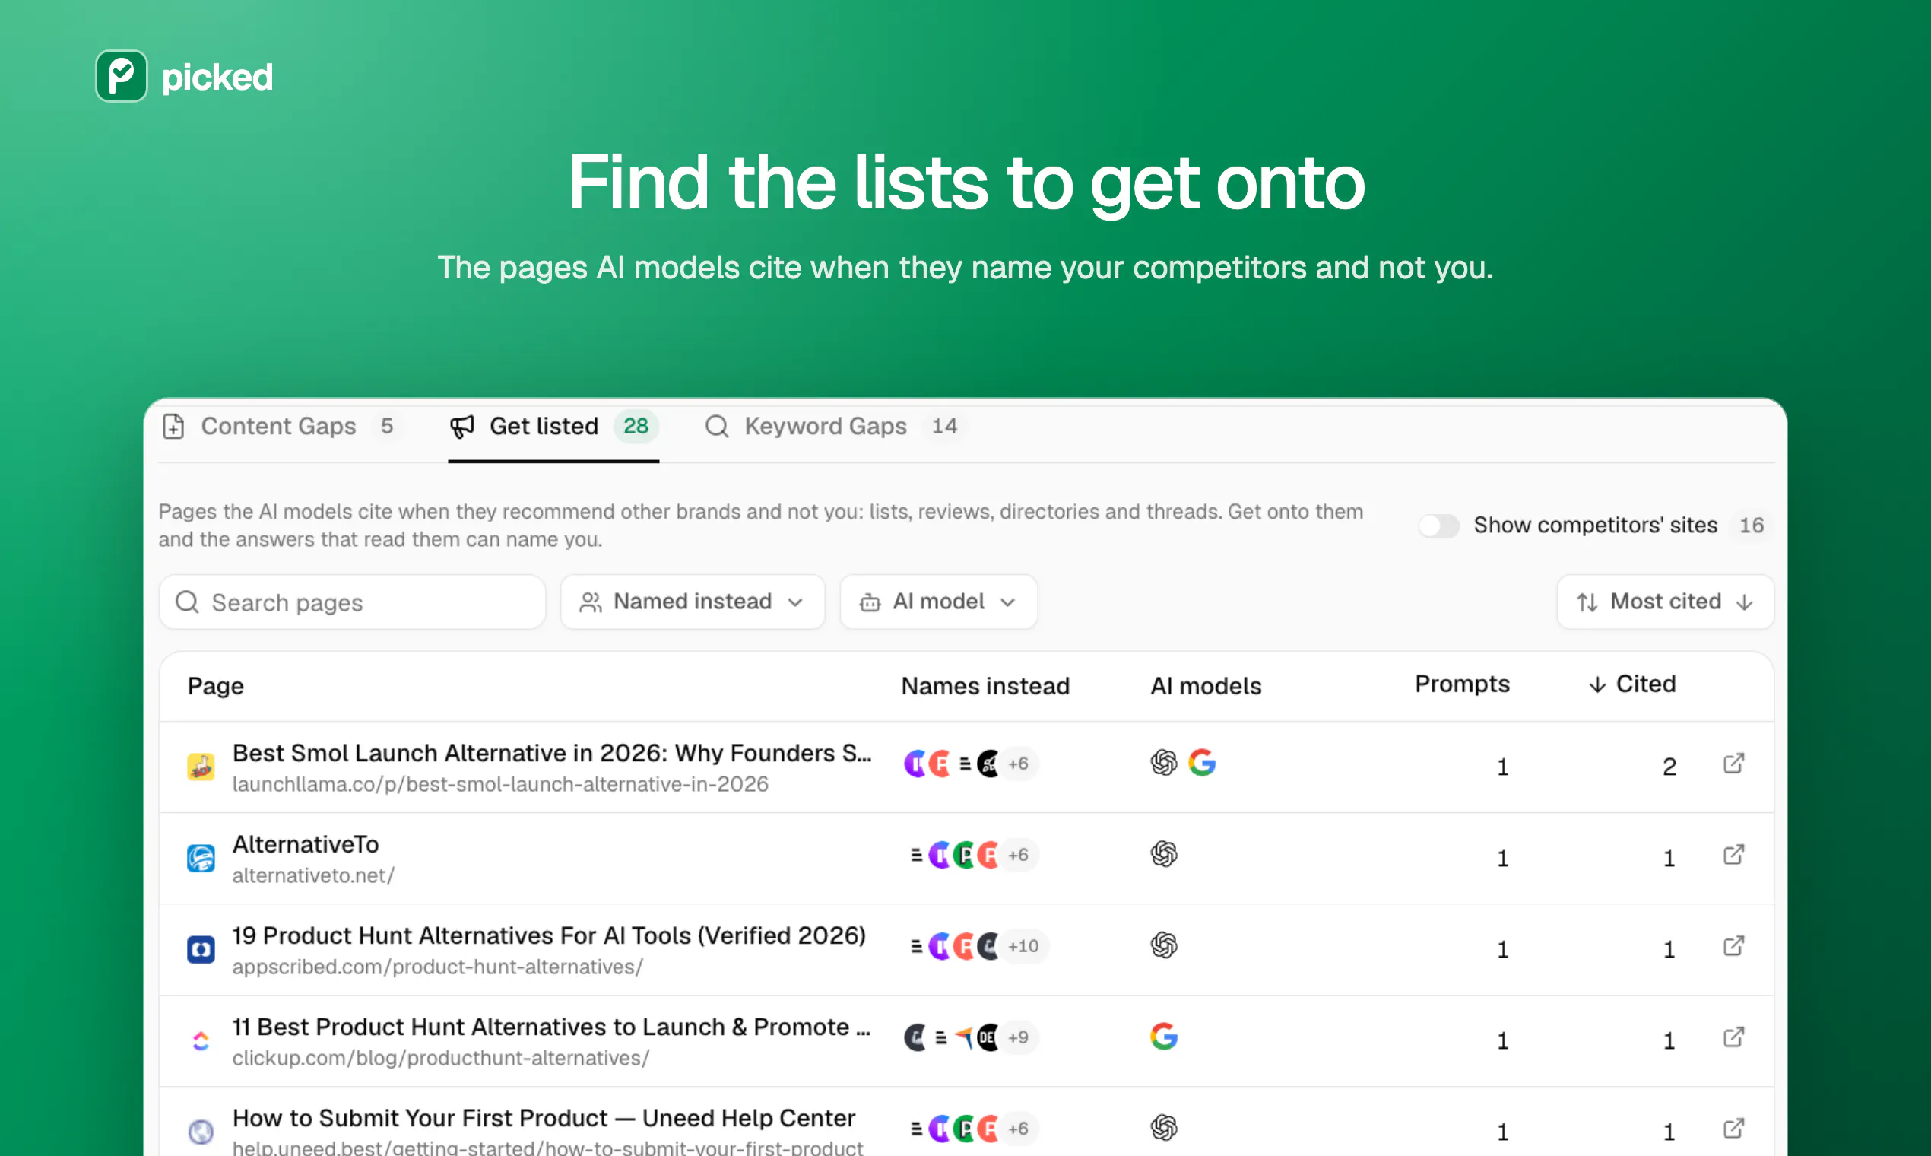Open the Named instead filter dropdown
This screenshot has height=1156, width=1931.
pos(693,602)
